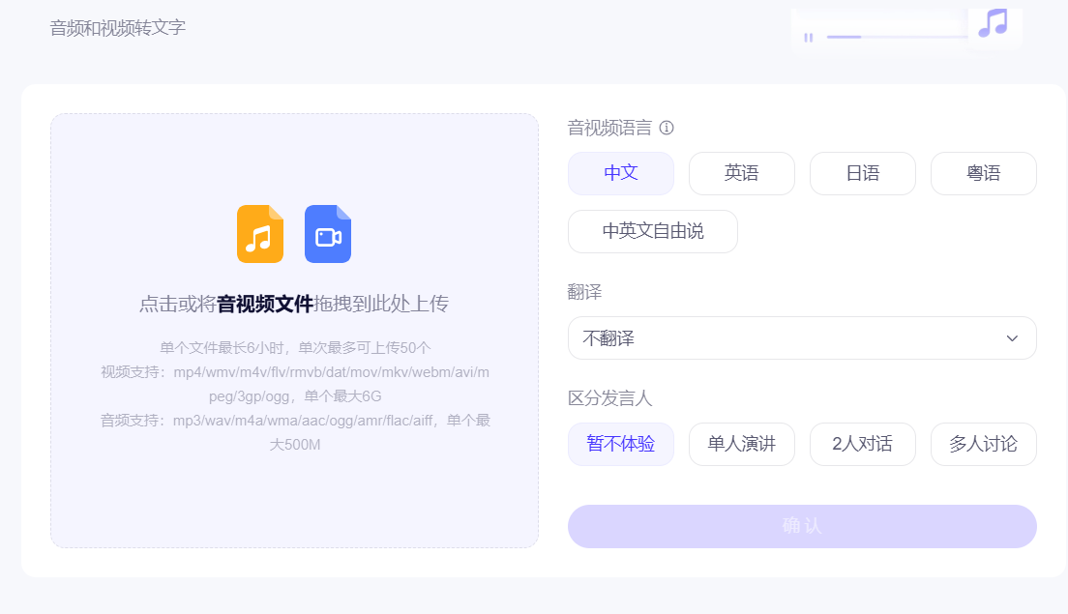Select 英语 as audio language
Viewport: 1068px width, 614px height.
741,173
